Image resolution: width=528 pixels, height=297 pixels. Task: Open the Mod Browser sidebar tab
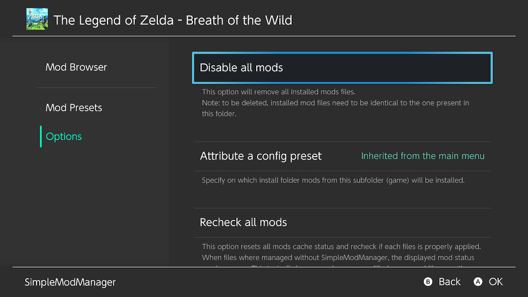[76, 67]
